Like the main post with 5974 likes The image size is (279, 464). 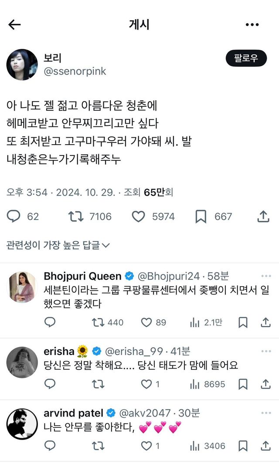pyautogui.click(x=138, y=216)
